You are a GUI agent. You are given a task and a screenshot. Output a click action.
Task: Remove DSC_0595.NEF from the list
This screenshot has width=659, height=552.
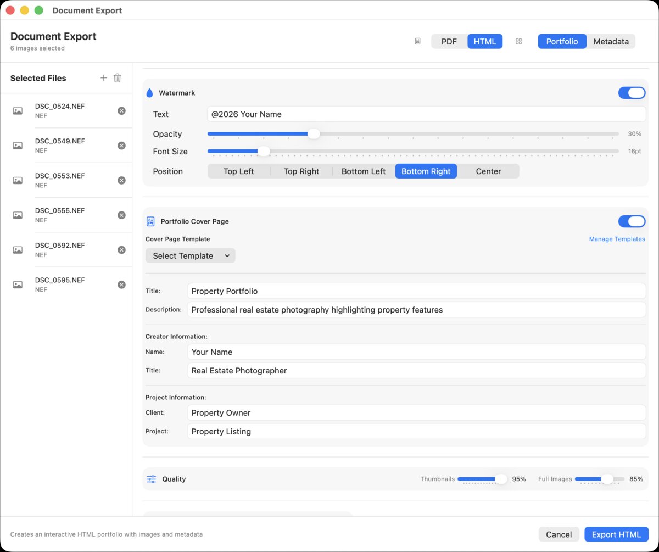121,284
